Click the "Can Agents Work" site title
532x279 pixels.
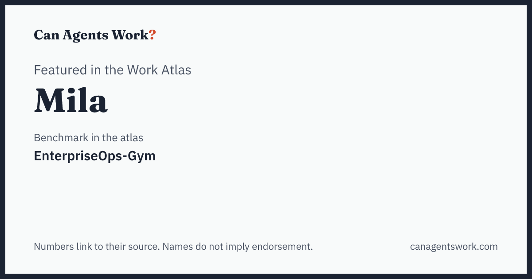click(x=91, y=35)
